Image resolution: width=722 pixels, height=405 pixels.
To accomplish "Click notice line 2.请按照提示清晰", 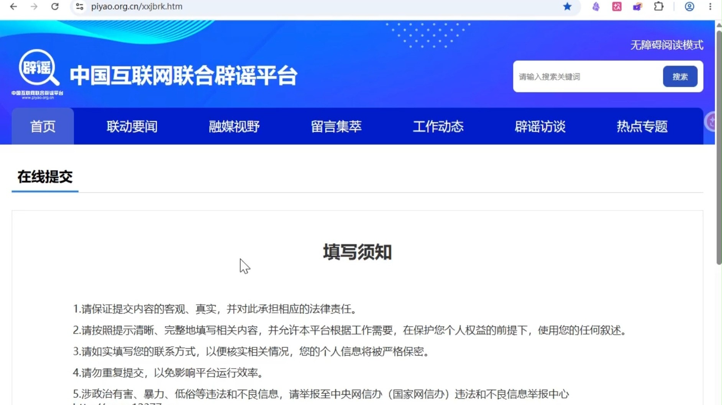I will tap(351, 330).
